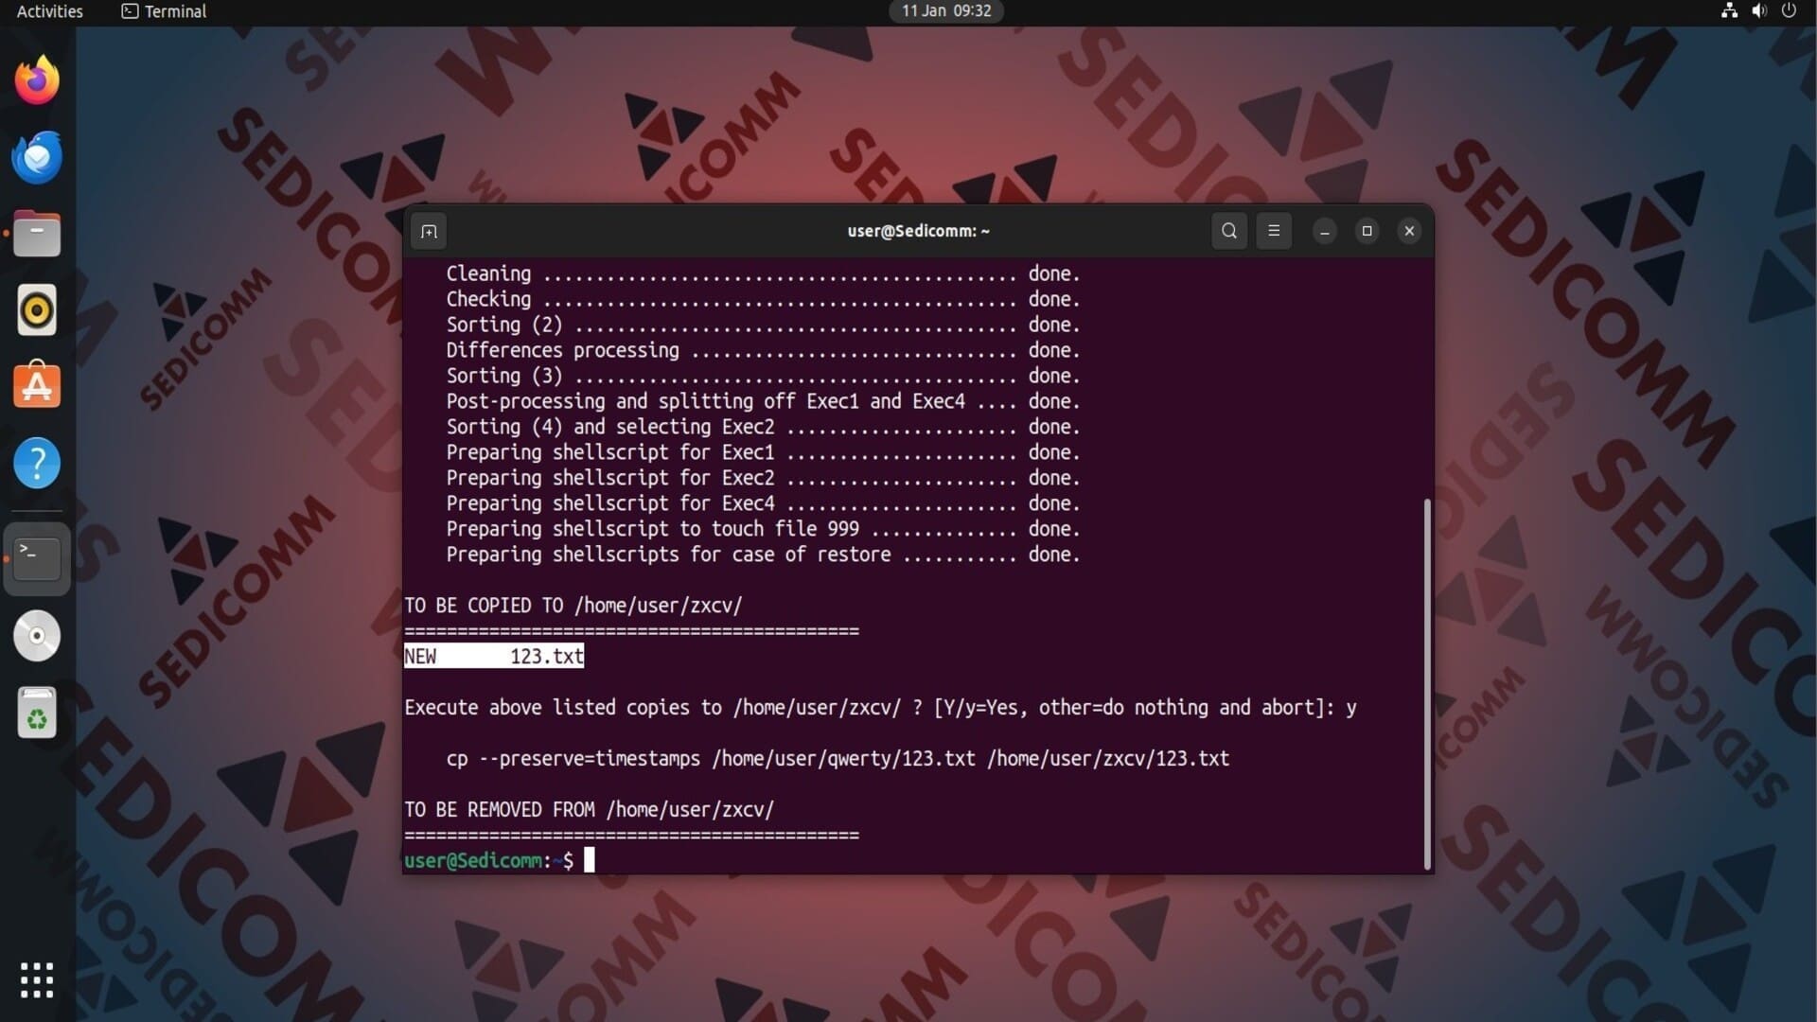Open Activities overview
The height and width of the screenshot is (1022, 1817).
pos(49,11)
